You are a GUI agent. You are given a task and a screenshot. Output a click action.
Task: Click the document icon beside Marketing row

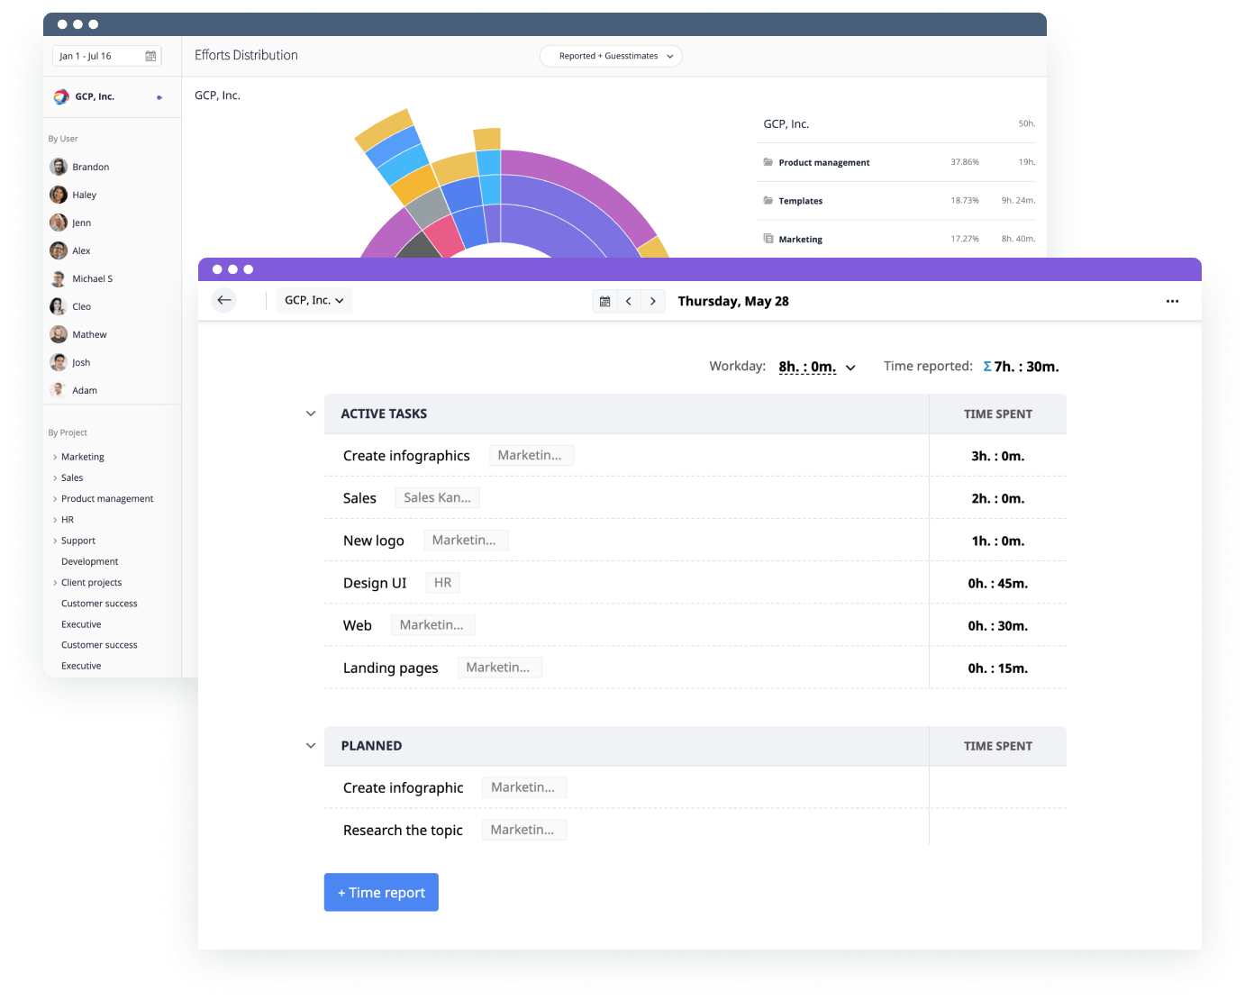[x=768, y=238]
